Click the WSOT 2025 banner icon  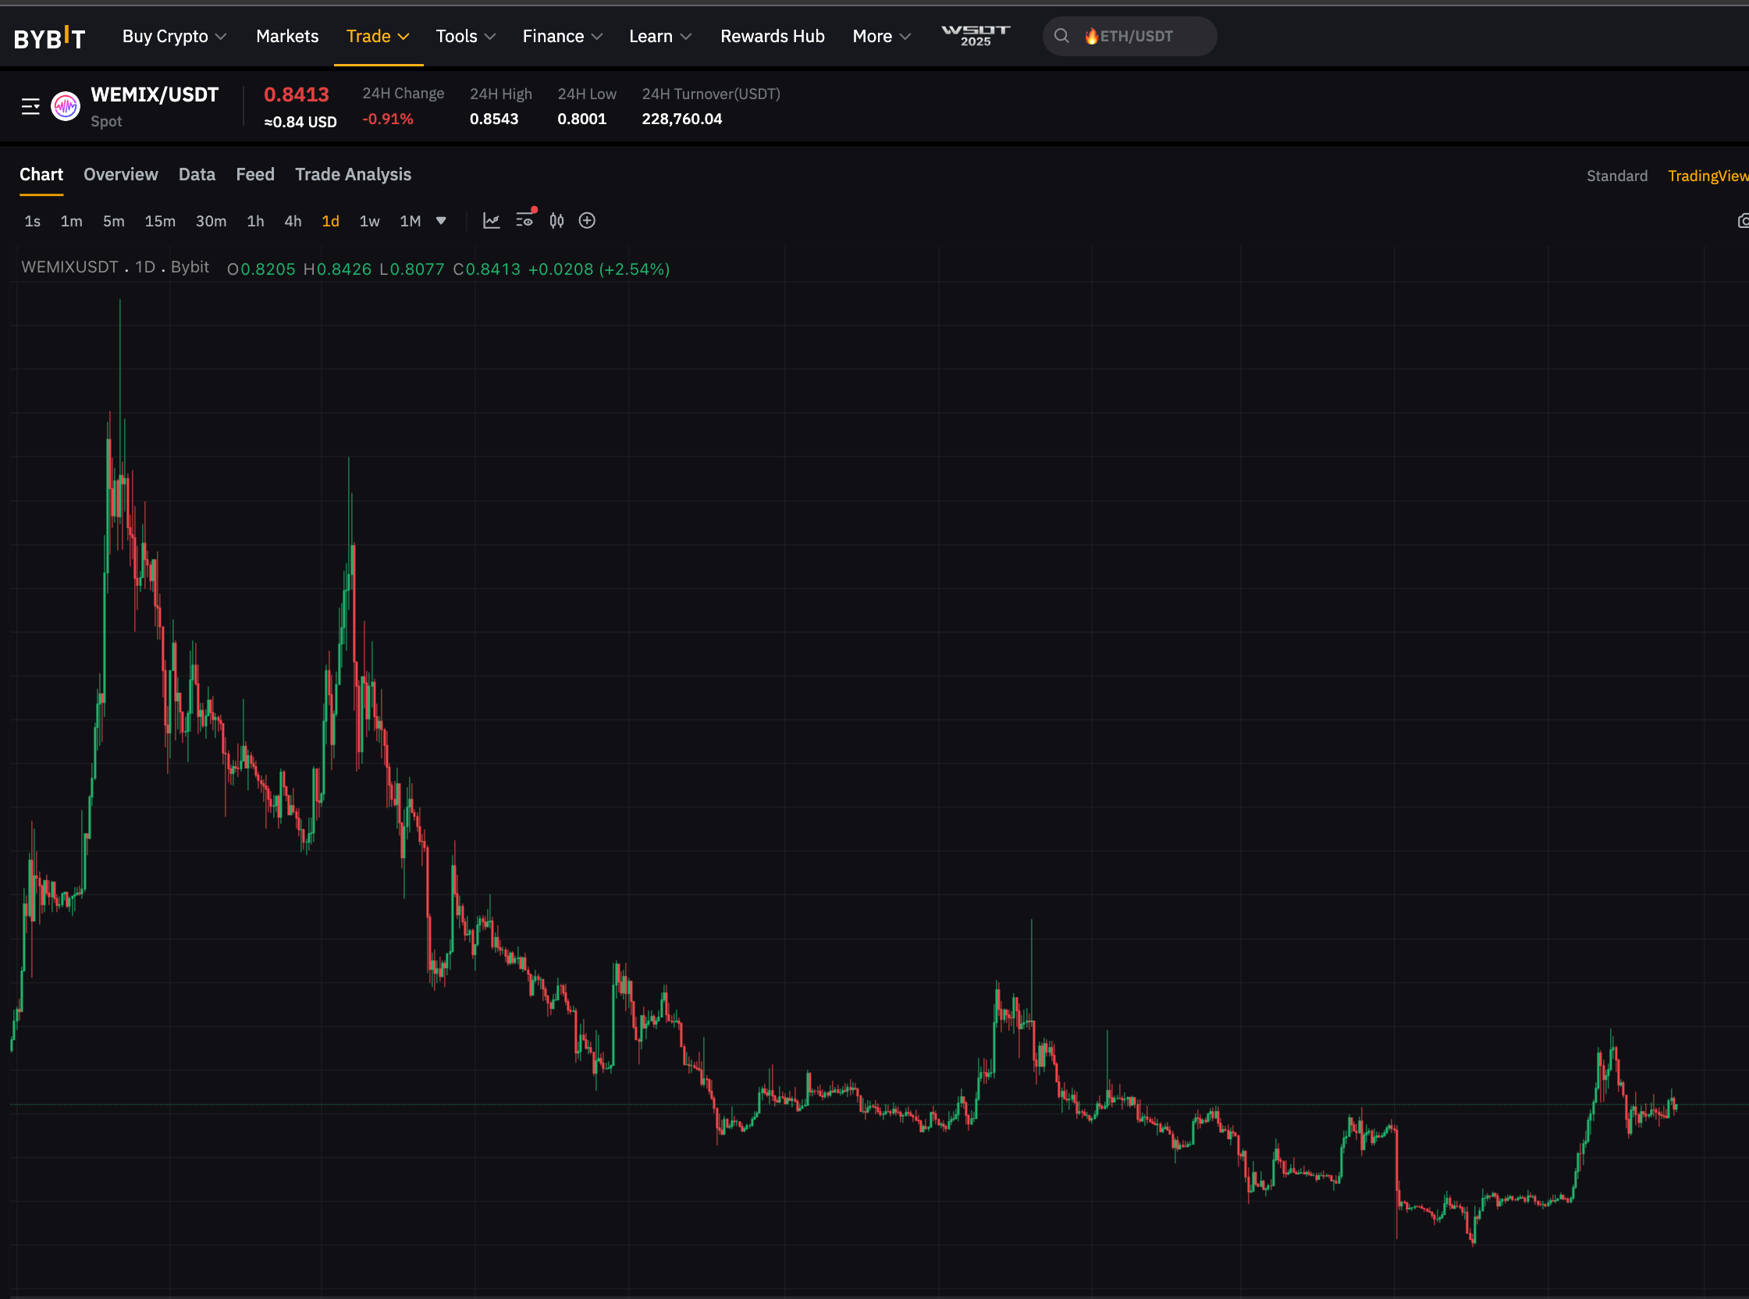coord(975,35)
